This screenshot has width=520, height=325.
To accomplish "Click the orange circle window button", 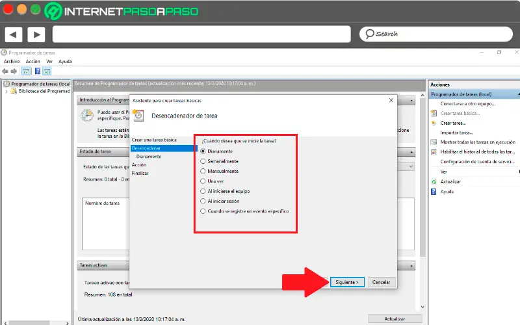I will click(x=21, y=9).
